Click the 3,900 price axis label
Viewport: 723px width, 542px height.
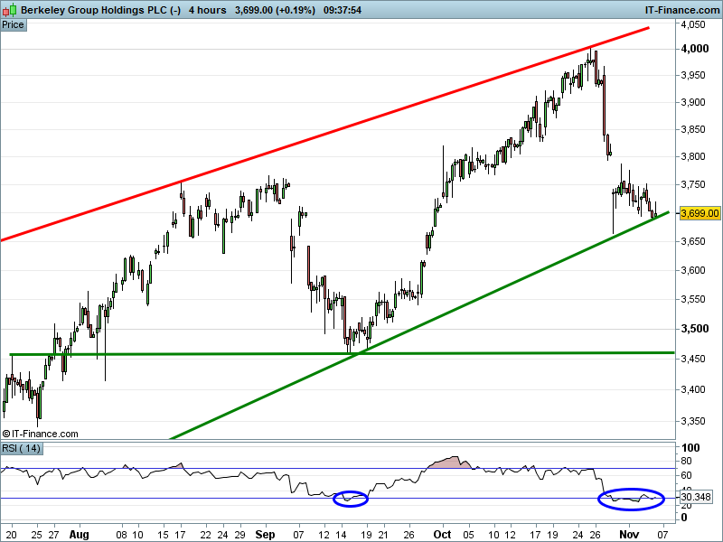pyautogui.click(x=693, y=102)
